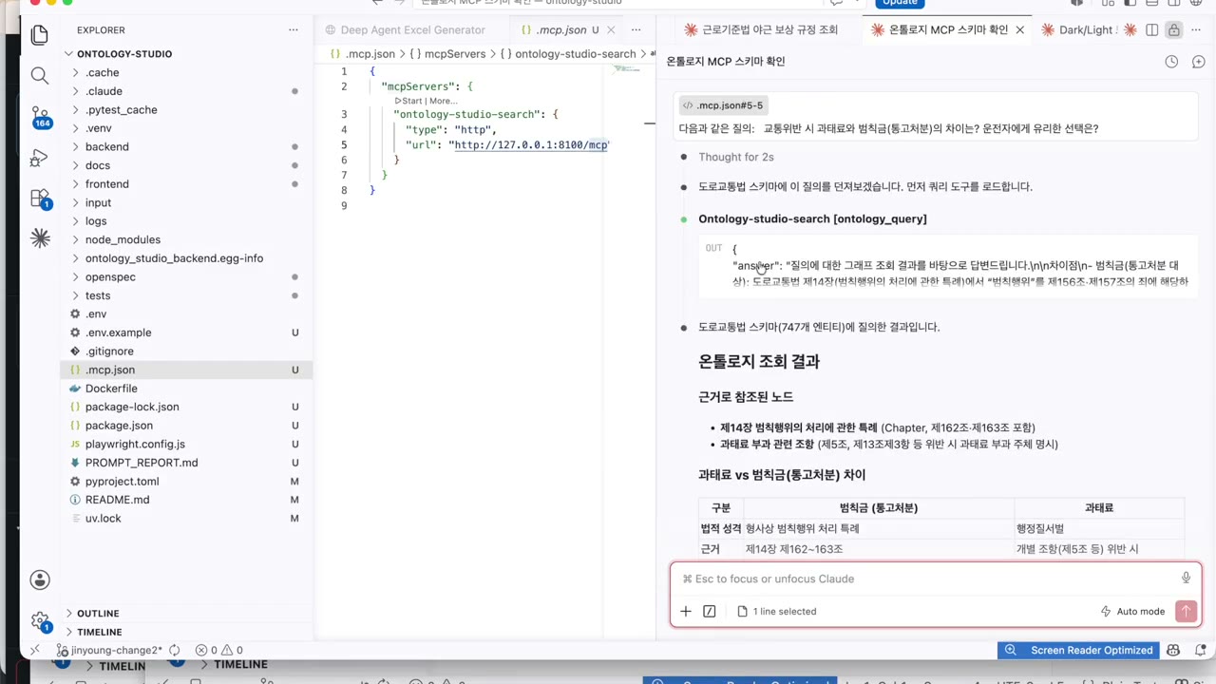
Task: Open Claude past conversations history
Action: tap(1171, 62)
